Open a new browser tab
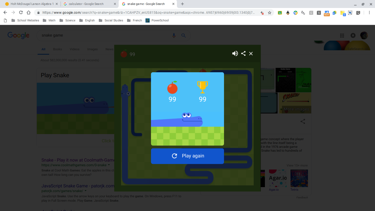Image resolution: width=375 pixels, height=211 pixels. tap(183, 4)
